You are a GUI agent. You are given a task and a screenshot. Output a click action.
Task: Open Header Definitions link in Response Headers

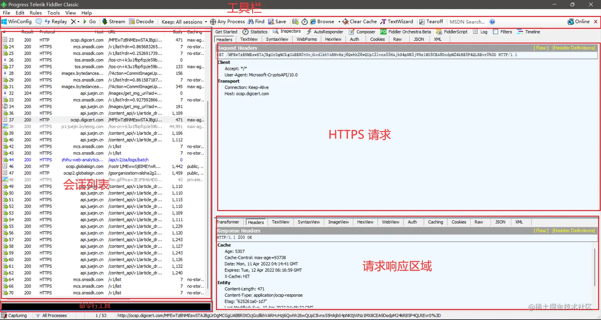tap(574, 231)
